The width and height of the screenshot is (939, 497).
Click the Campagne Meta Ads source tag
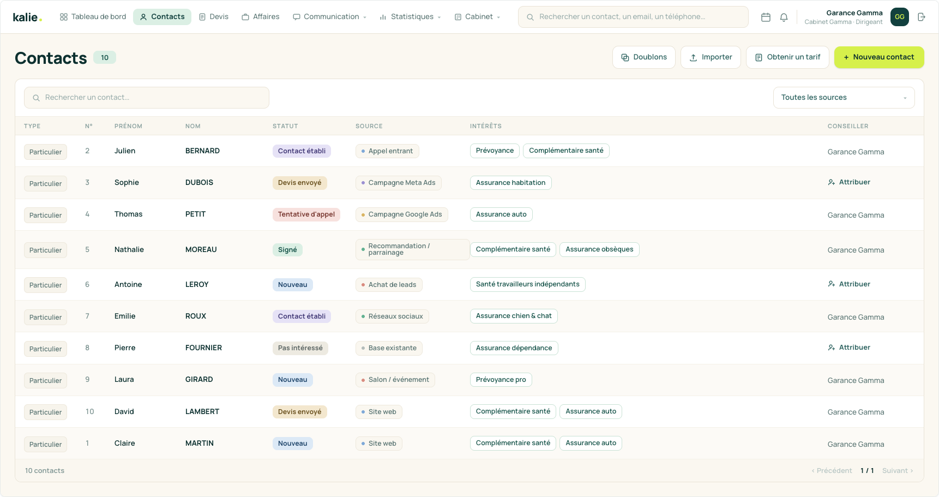(x=399, y=183)
